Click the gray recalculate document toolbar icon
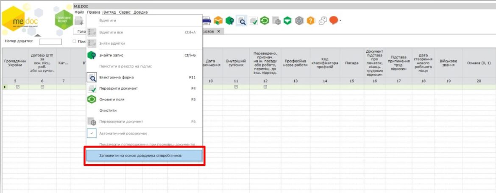Viewport: 496px width, 193px height. pos(276,21)
